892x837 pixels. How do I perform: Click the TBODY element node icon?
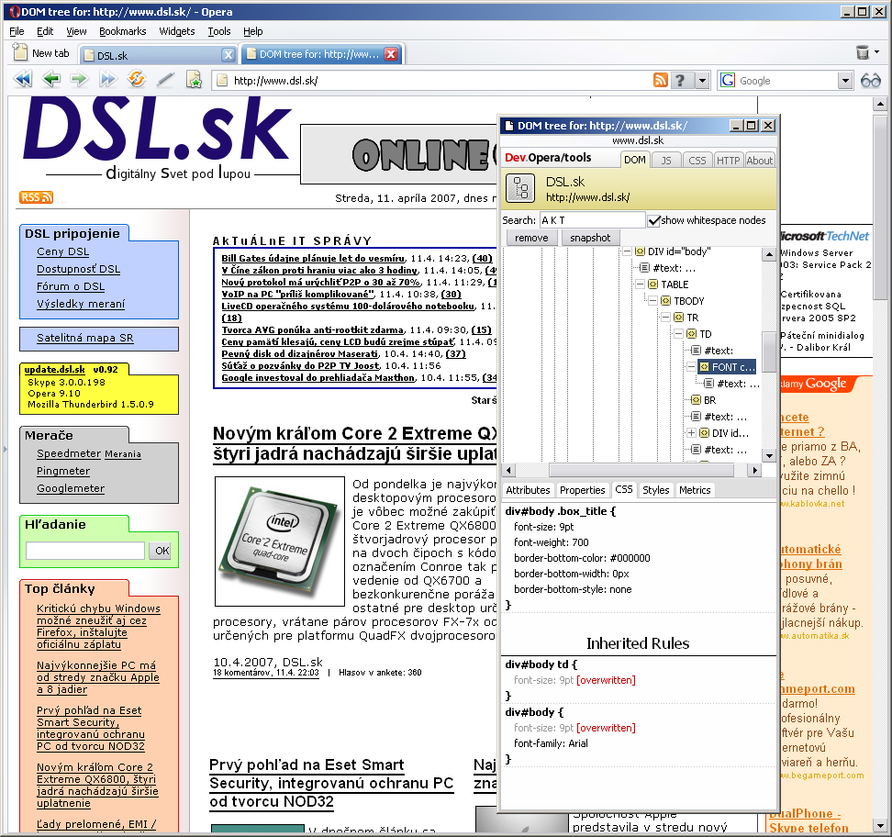click(665, 301)
